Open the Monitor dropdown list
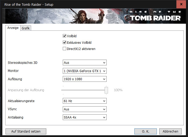The width and height of the screenshot is (188, 137). point(85,71)
